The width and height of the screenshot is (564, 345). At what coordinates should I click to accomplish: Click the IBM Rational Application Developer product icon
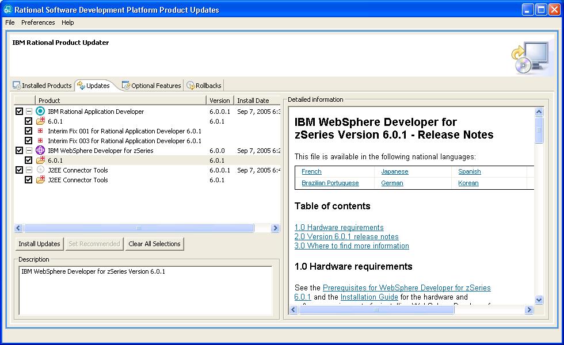pos(40,112)
